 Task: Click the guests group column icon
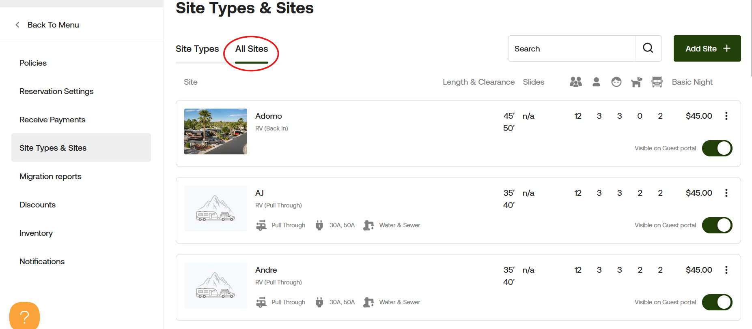click(x=575, y=82)
